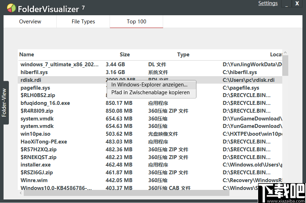306x203 pixels.
Task: Select the installer.exe file name
Action: 35,165
